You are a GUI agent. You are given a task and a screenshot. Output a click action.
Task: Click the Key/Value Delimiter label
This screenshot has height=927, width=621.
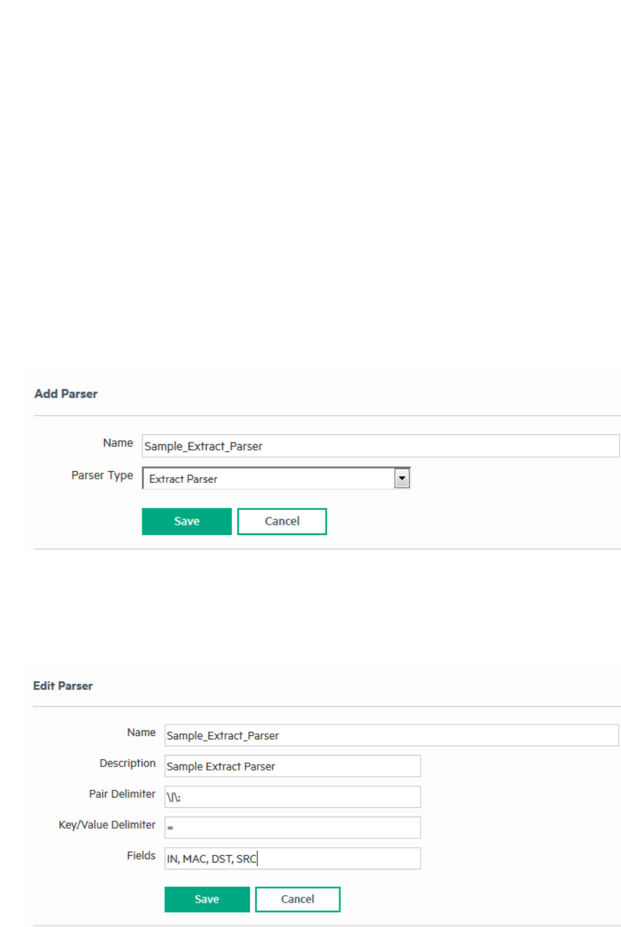click(107, 825)
